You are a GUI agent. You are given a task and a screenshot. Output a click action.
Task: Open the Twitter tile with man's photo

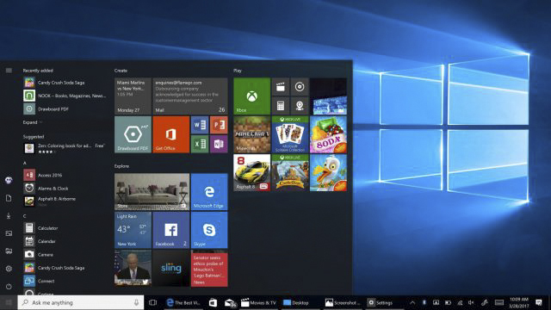click(133, 268)
